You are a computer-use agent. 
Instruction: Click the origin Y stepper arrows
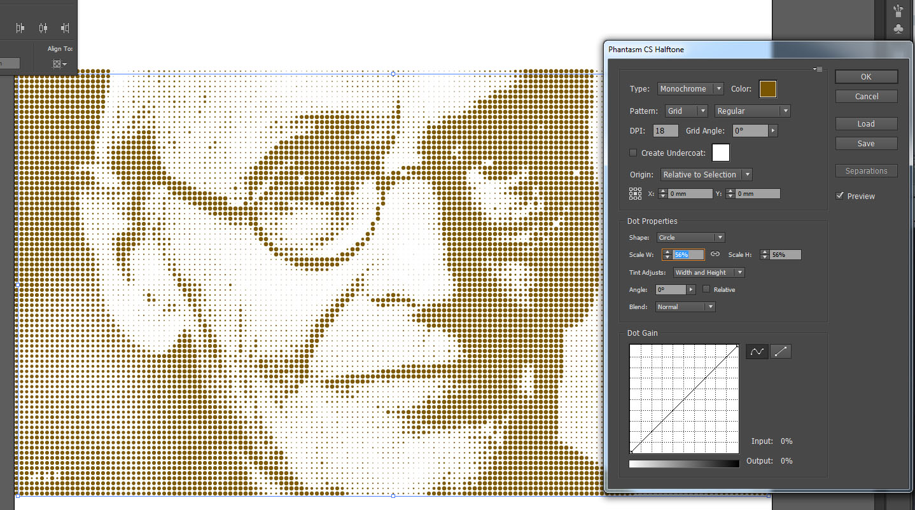pyautogui.click(x=731, y=194)
